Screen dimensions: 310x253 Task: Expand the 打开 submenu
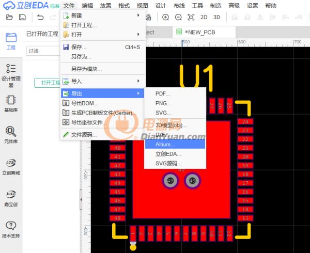pos(103,35)
